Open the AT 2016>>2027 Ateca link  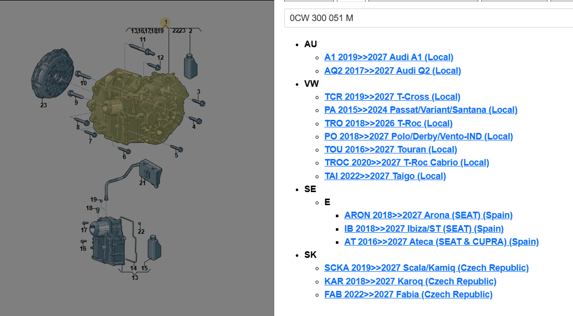tap(442, 242)
